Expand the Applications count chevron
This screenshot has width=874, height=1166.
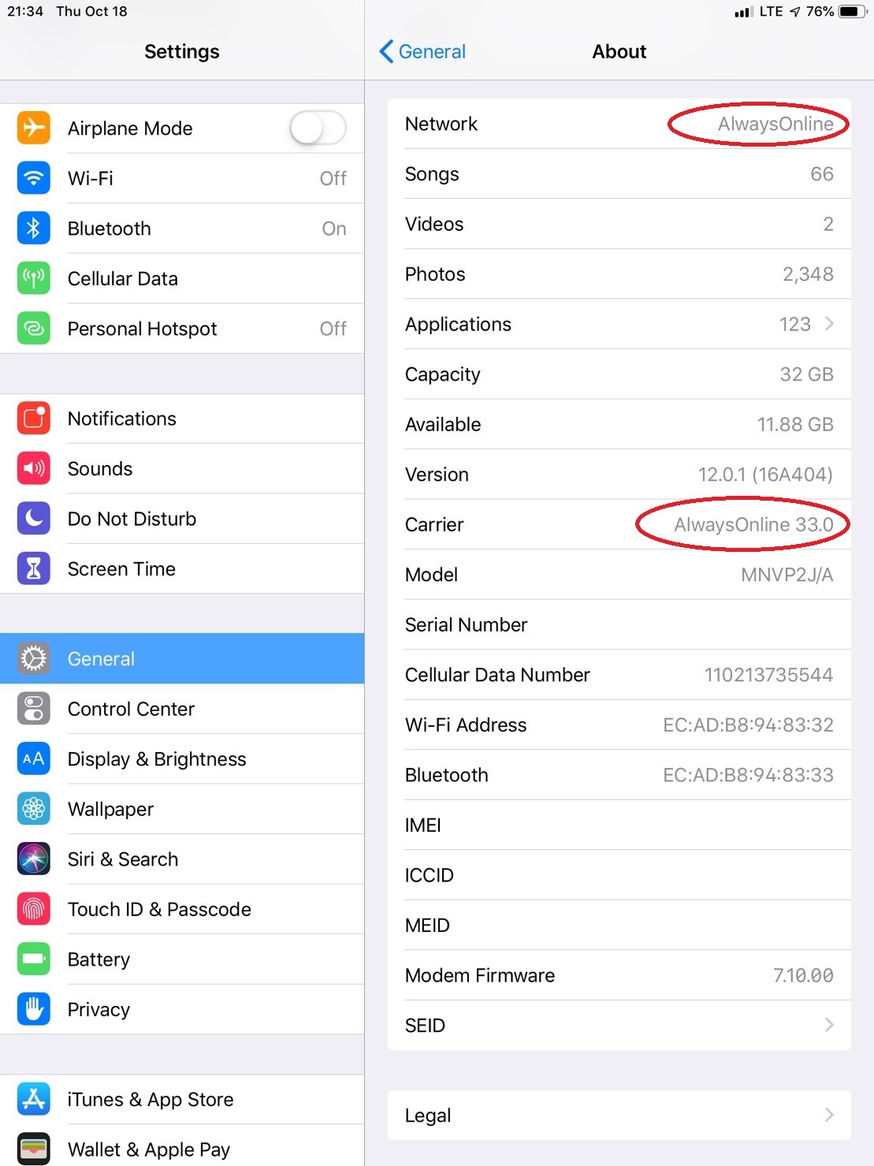point(829,324)
